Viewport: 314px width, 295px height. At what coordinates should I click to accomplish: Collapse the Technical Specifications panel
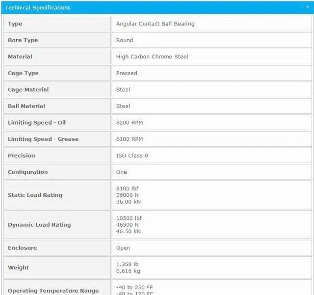[x=307, y=7]
